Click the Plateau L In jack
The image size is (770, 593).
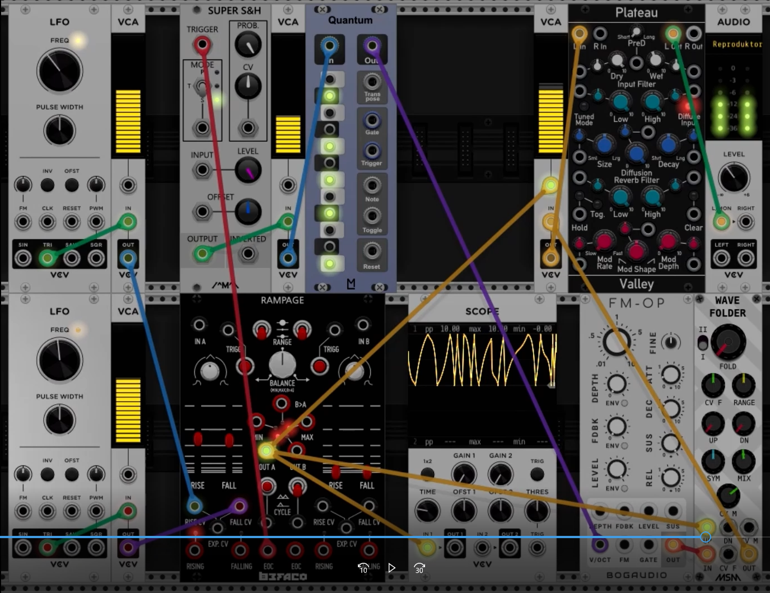(x=580, y=34)
